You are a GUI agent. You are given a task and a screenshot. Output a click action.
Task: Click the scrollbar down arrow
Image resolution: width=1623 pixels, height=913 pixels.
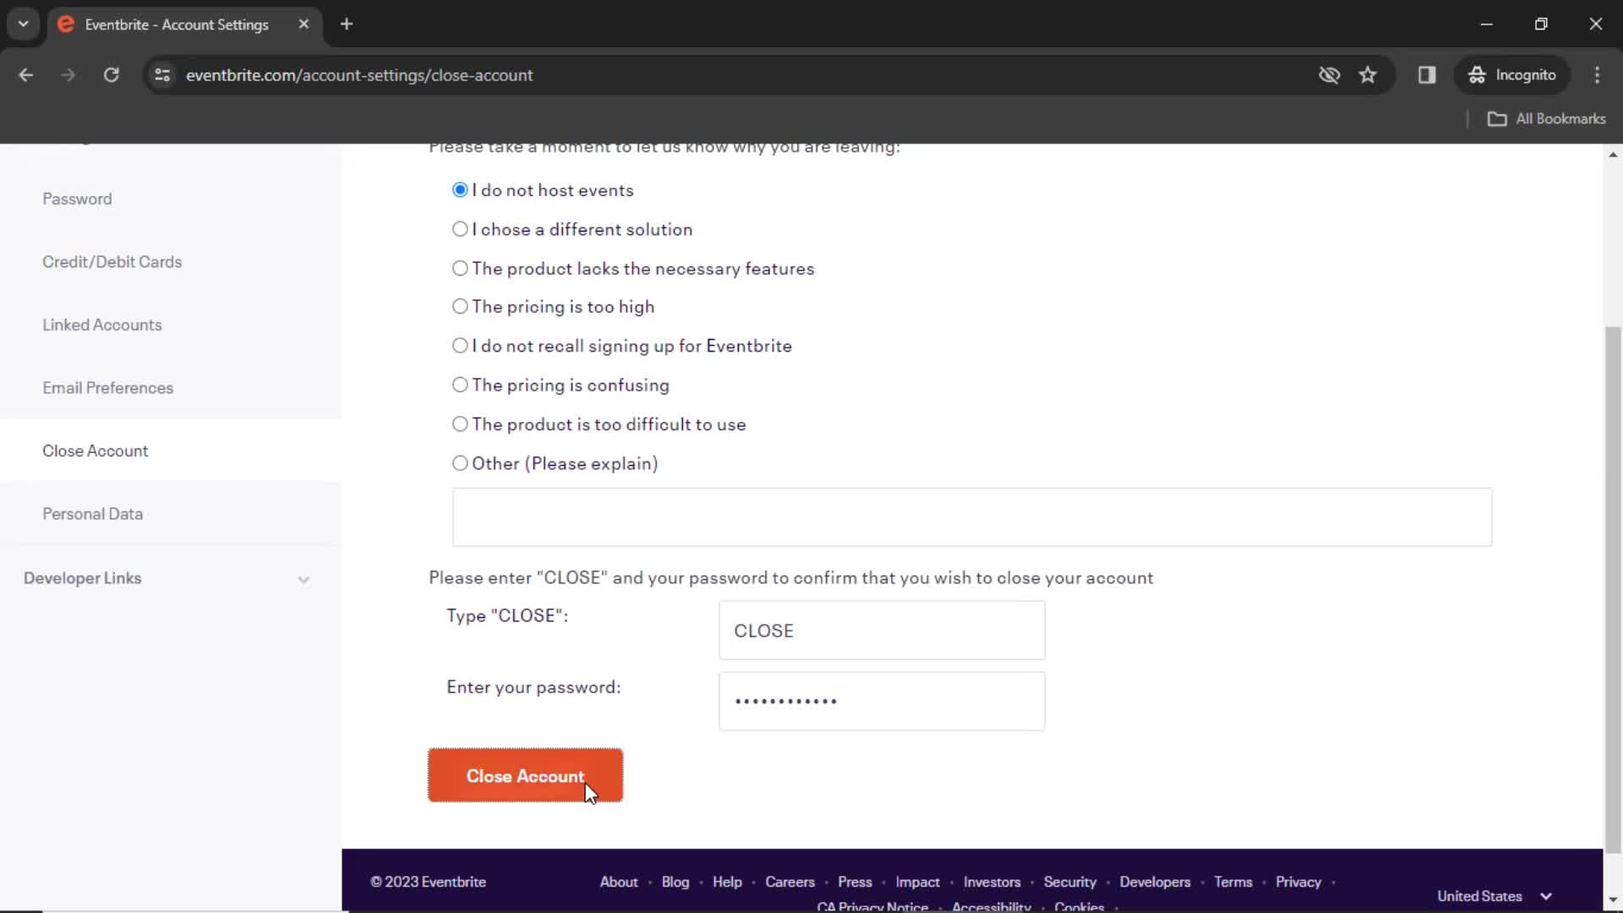tap(1613, 901)
